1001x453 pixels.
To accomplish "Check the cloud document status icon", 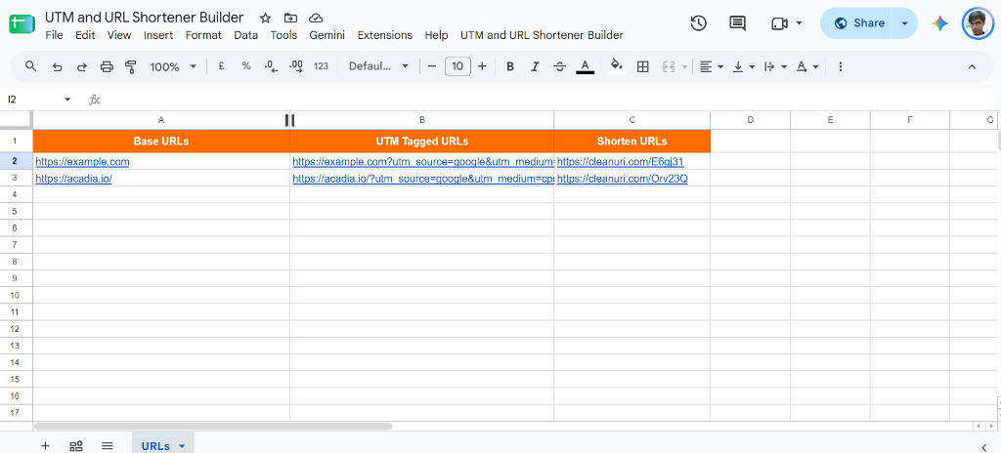I will (x=315, y=18).
